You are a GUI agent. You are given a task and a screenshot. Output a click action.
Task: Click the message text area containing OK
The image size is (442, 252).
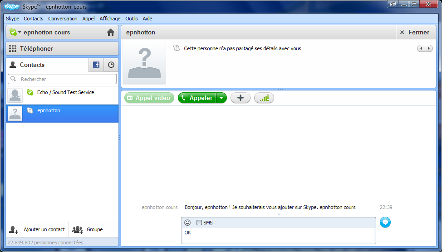coord(279,235)
